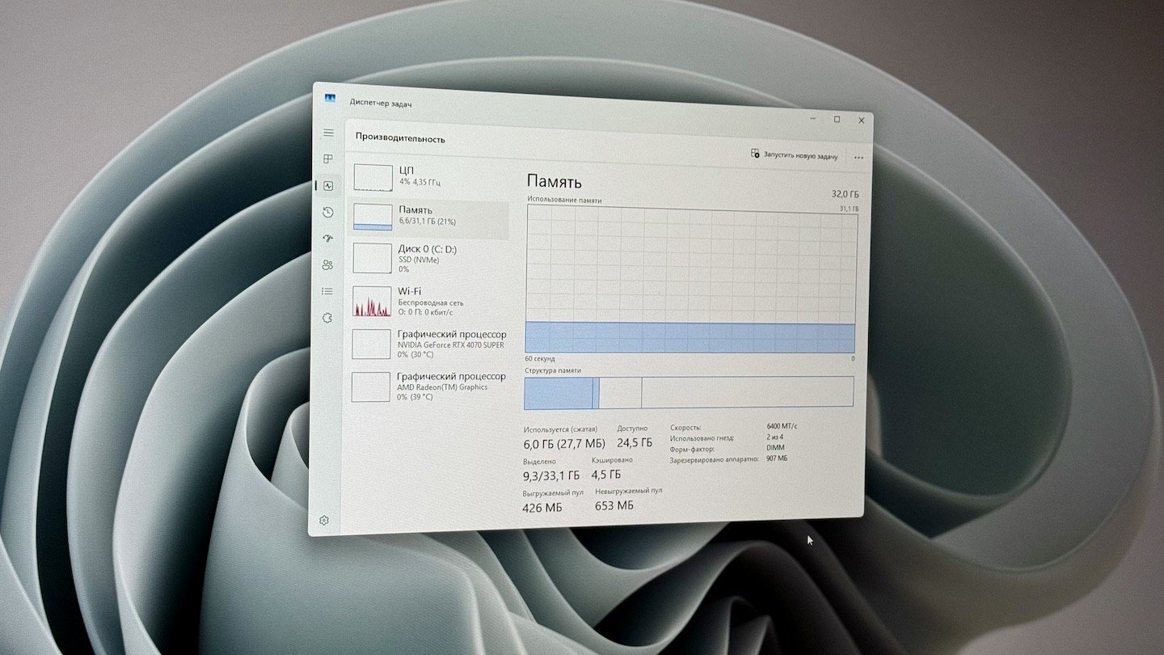1164x655 pixels.
Task: Open the Services page icon
Action: 327,318
